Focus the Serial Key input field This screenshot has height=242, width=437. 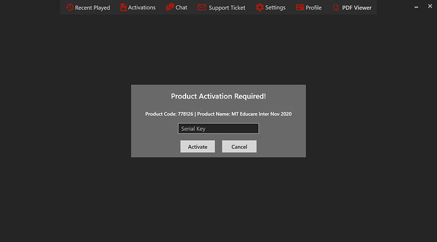[x=218, y=128]
